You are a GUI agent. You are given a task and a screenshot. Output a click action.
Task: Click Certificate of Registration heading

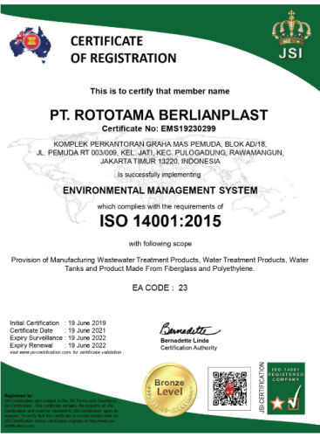[x=124, y=50]
